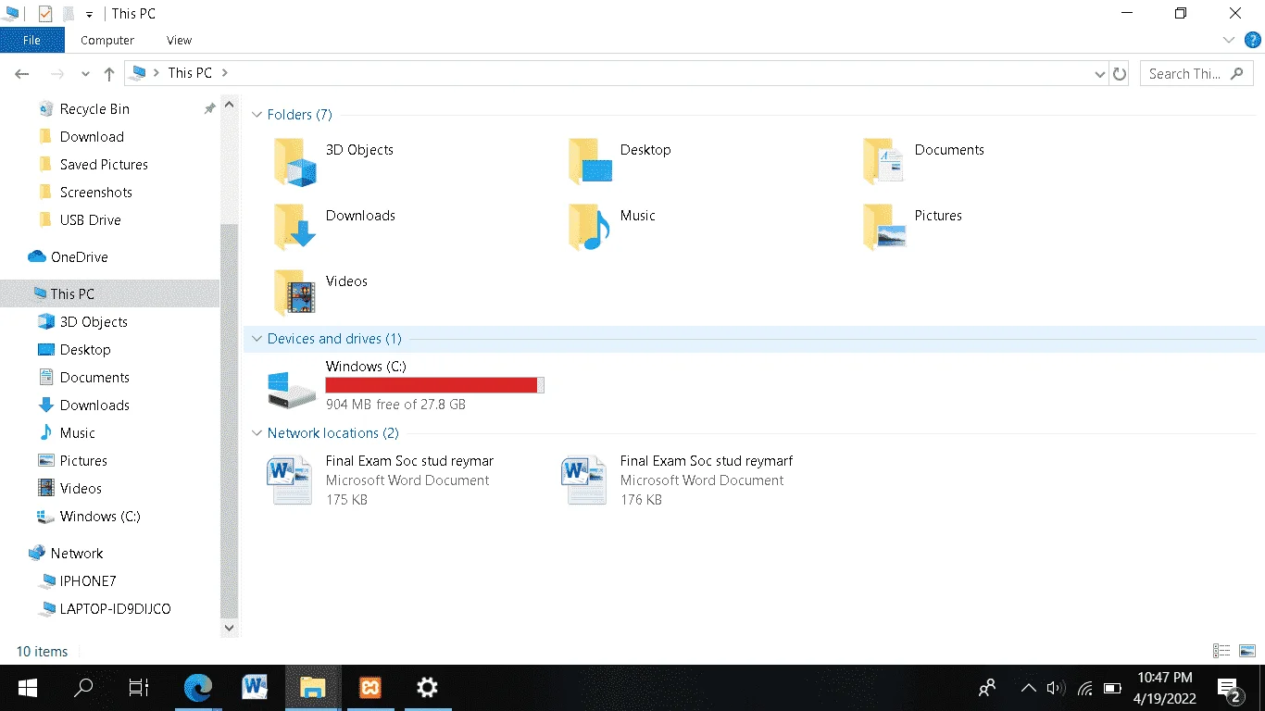Image resolution: width=1265 pixels, height=711 pixels.
Task: Open XAMPP from the taskbar
Action: point(369,688)
